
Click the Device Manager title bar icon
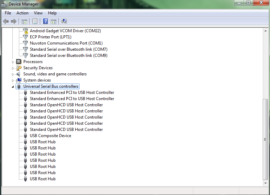pos(4,4)
